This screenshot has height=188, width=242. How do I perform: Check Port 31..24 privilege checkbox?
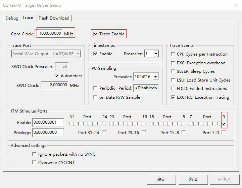pyautogui.click(x=104, y=132)
